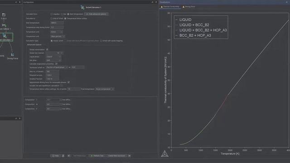Toggle Global minimization checkbox

click(x=47, y=49)
